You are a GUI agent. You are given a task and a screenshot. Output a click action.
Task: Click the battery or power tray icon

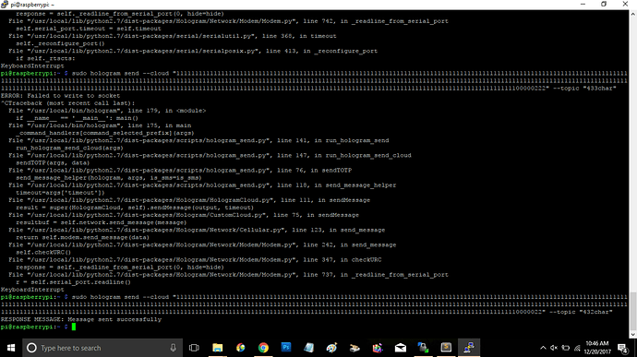pos(566,348)
